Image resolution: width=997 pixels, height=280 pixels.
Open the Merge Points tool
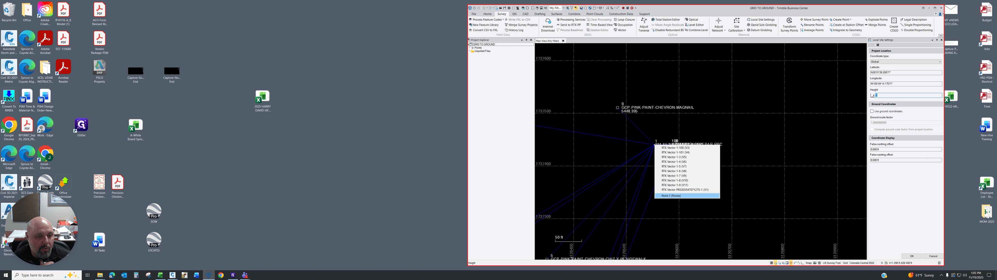pyautogui.click(x=875, y=25)
